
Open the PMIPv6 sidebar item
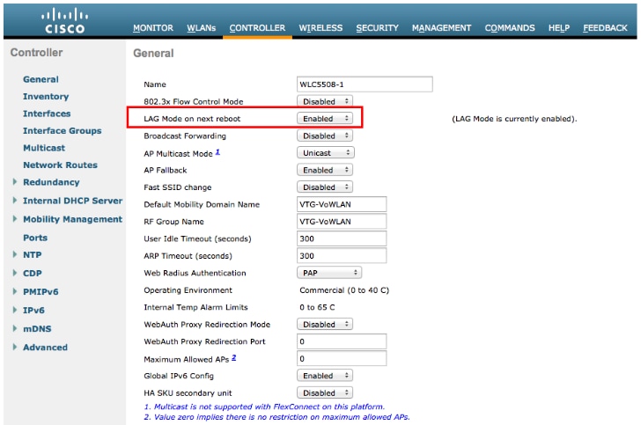[41, 292]
